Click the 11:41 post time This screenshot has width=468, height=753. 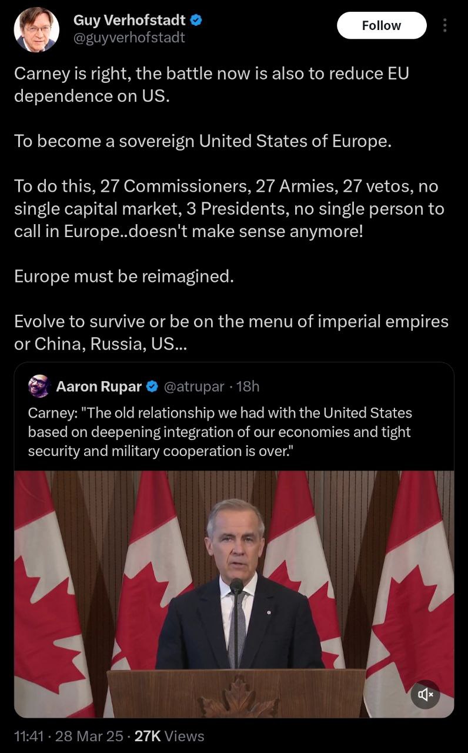28,736
